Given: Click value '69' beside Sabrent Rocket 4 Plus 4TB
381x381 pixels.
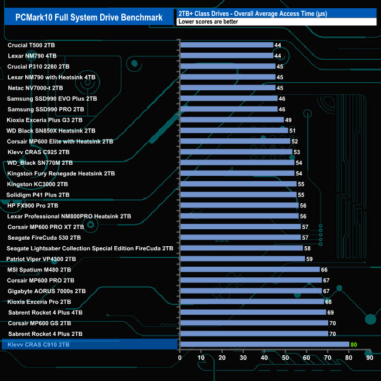Looking at the screenshot, I should pos(331,312).
